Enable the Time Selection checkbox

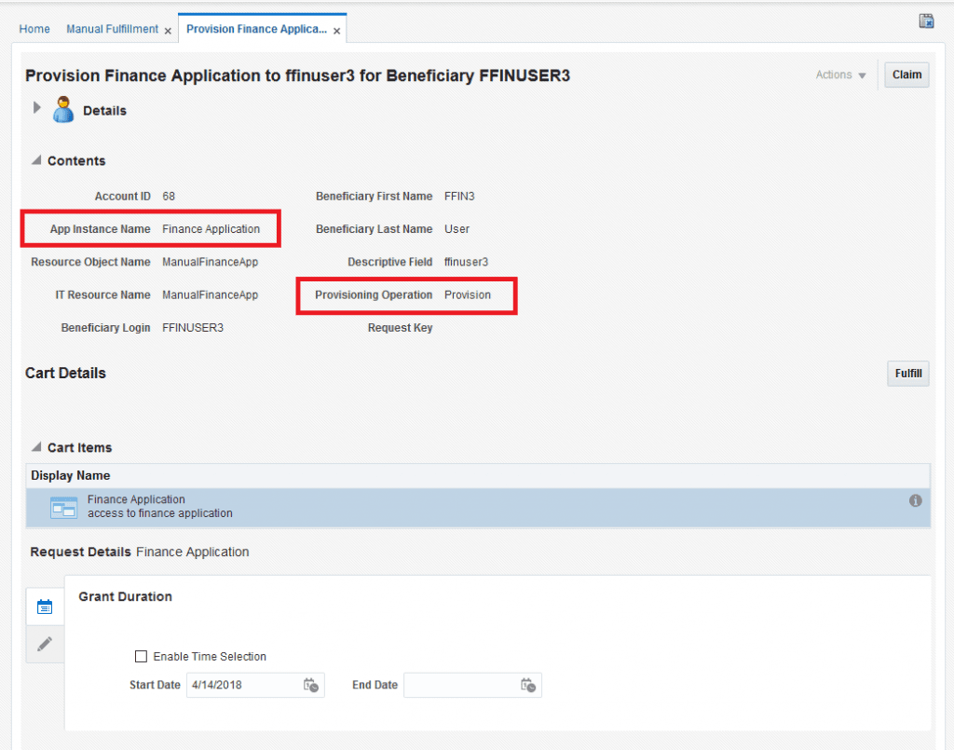point(142,657)
